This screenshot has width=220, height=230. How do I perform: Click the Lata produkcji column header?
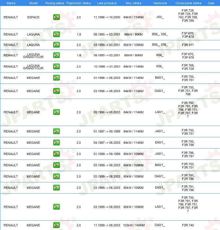(107, 3)
